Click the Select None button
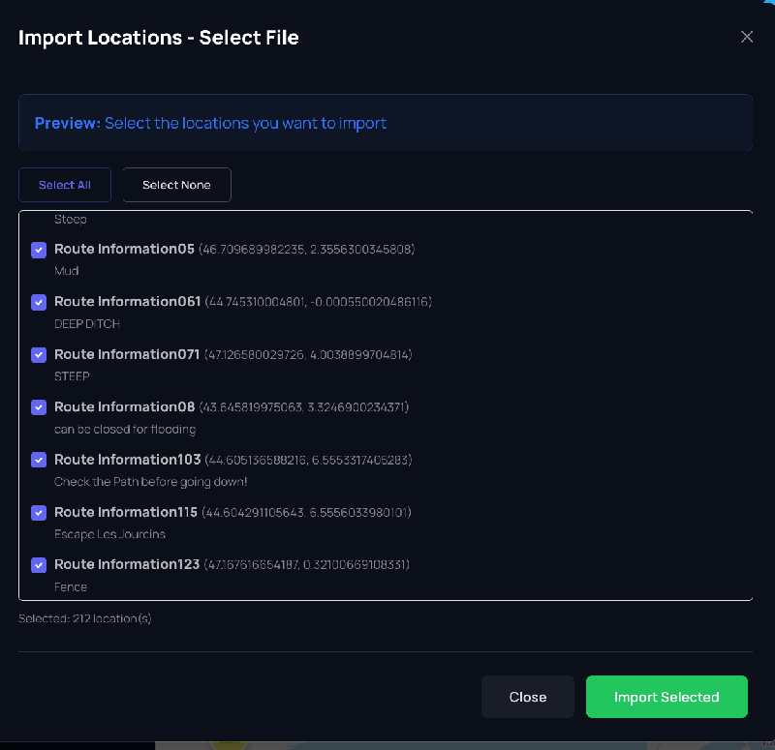 pyautogui.click(x=176, y=185)
